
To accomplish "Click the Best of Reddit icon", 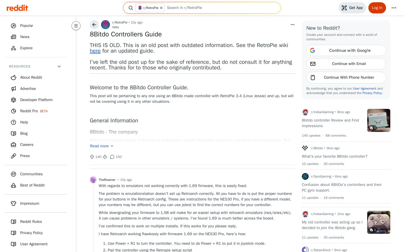I will point(13,185).
